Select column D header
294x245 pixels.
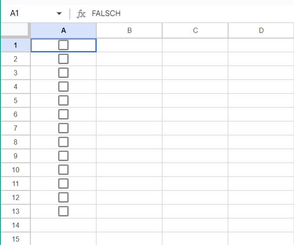261,30
